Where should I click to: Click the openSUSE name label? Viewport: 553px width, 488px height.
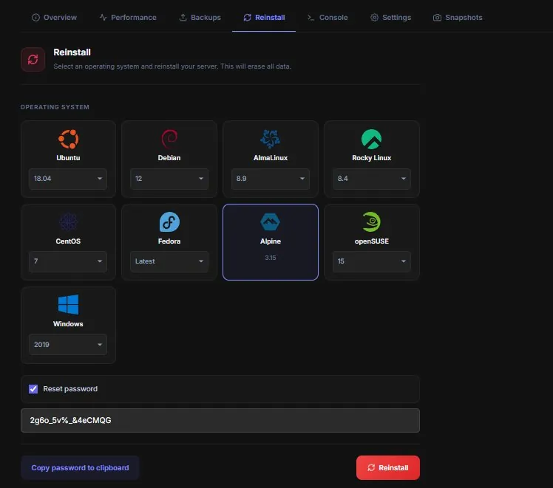(x=371, y=241)
